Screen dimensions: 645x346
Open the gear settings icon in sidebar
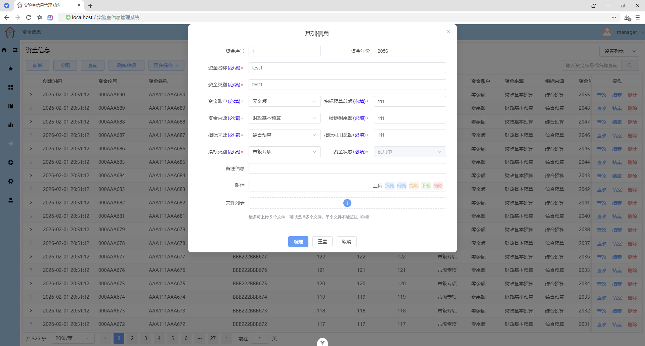[x=11, y=181]
